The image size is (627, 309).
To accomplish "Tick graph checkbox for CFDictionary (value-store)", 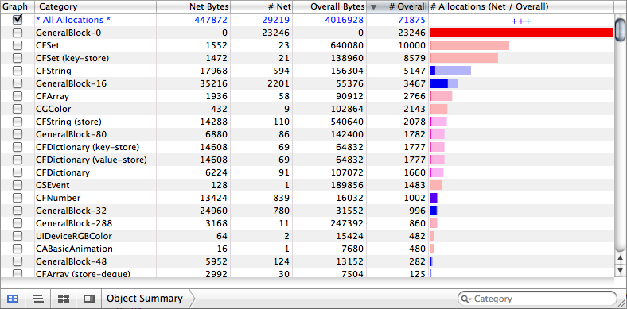I will [x=18, y=160].
